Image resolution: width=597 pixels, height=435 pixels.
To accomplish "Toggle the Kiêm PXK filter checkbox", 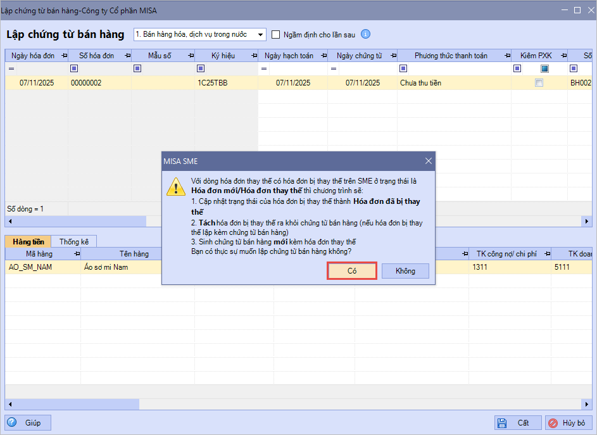I will (x=544, y=68).
